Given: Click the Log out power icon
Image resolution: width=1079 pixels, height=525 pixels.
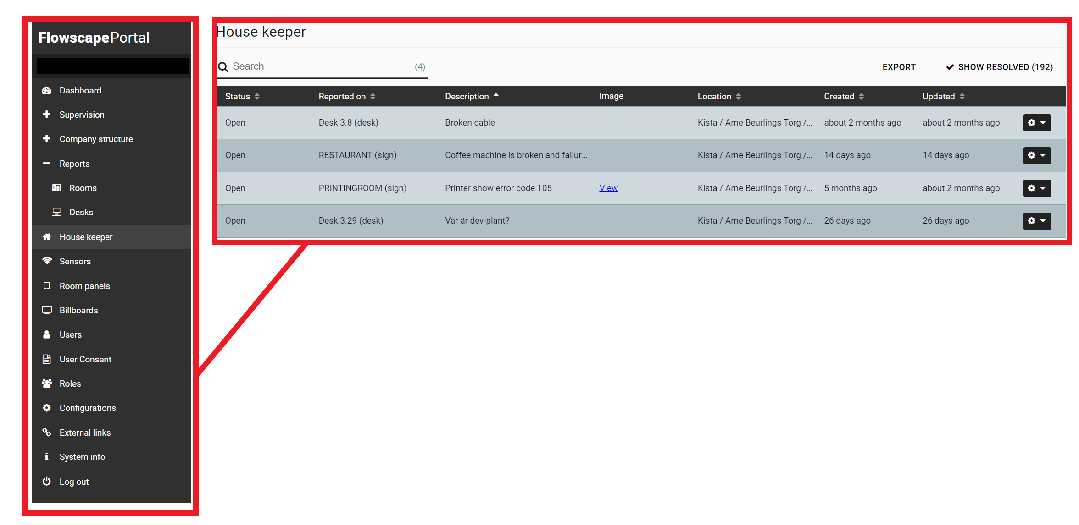Looking at the screenshot, I should [46, 481].
